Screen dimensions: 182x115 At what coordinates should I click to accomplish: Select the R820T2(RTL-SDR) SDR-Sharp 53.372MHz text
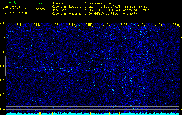click(119, 10)
